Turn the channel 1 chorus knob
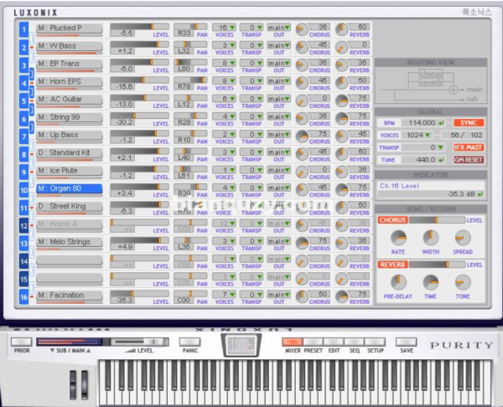503x407 pixels. click(x=303, y=30)
